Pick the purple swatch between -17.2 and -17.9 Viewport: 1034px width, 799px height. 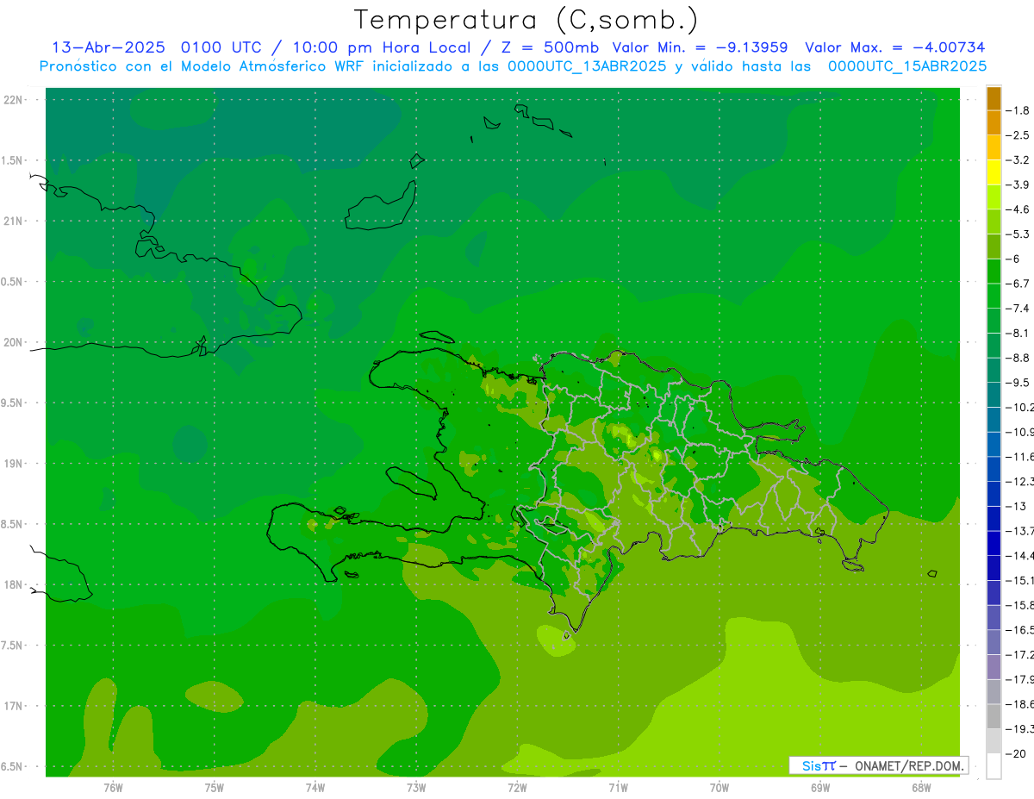click(994, 667)
